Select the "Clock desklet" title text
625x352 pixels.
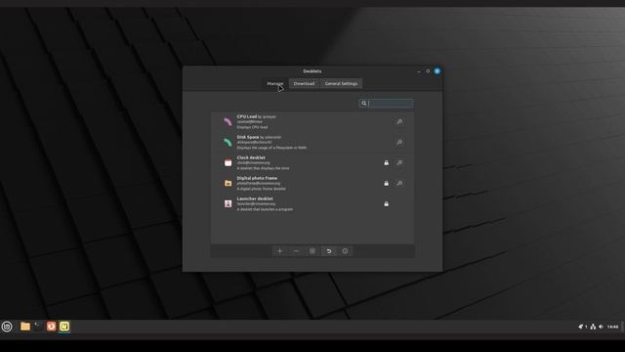tap(251, 157)
